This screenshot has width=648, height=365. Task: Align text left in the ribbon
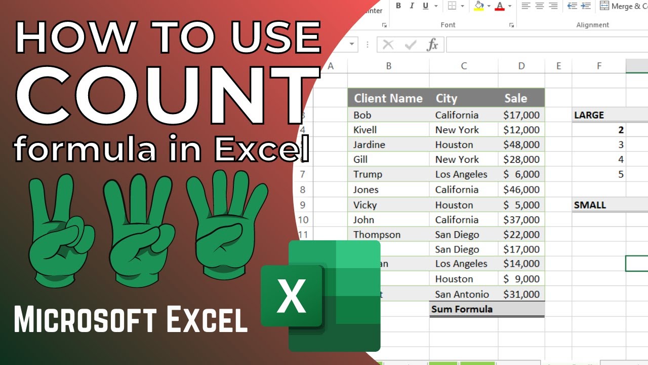(x=526, y=6)
